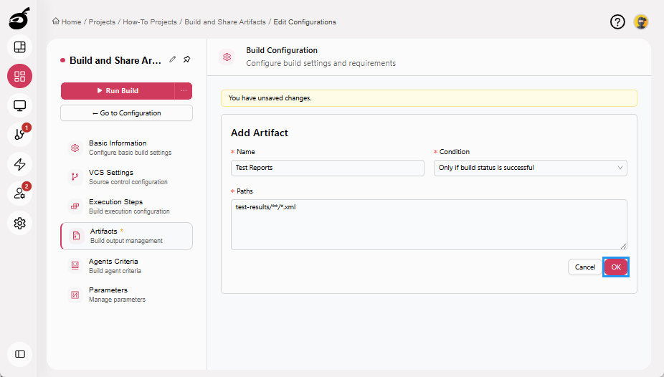Click the pin icon beside title
This screenshot has width=664, height=377.
coord(186,59)
